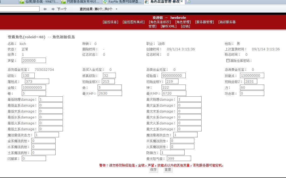
Task: Go to 角色管理 page
Action: pyautogui.click(x=183, y=22)
